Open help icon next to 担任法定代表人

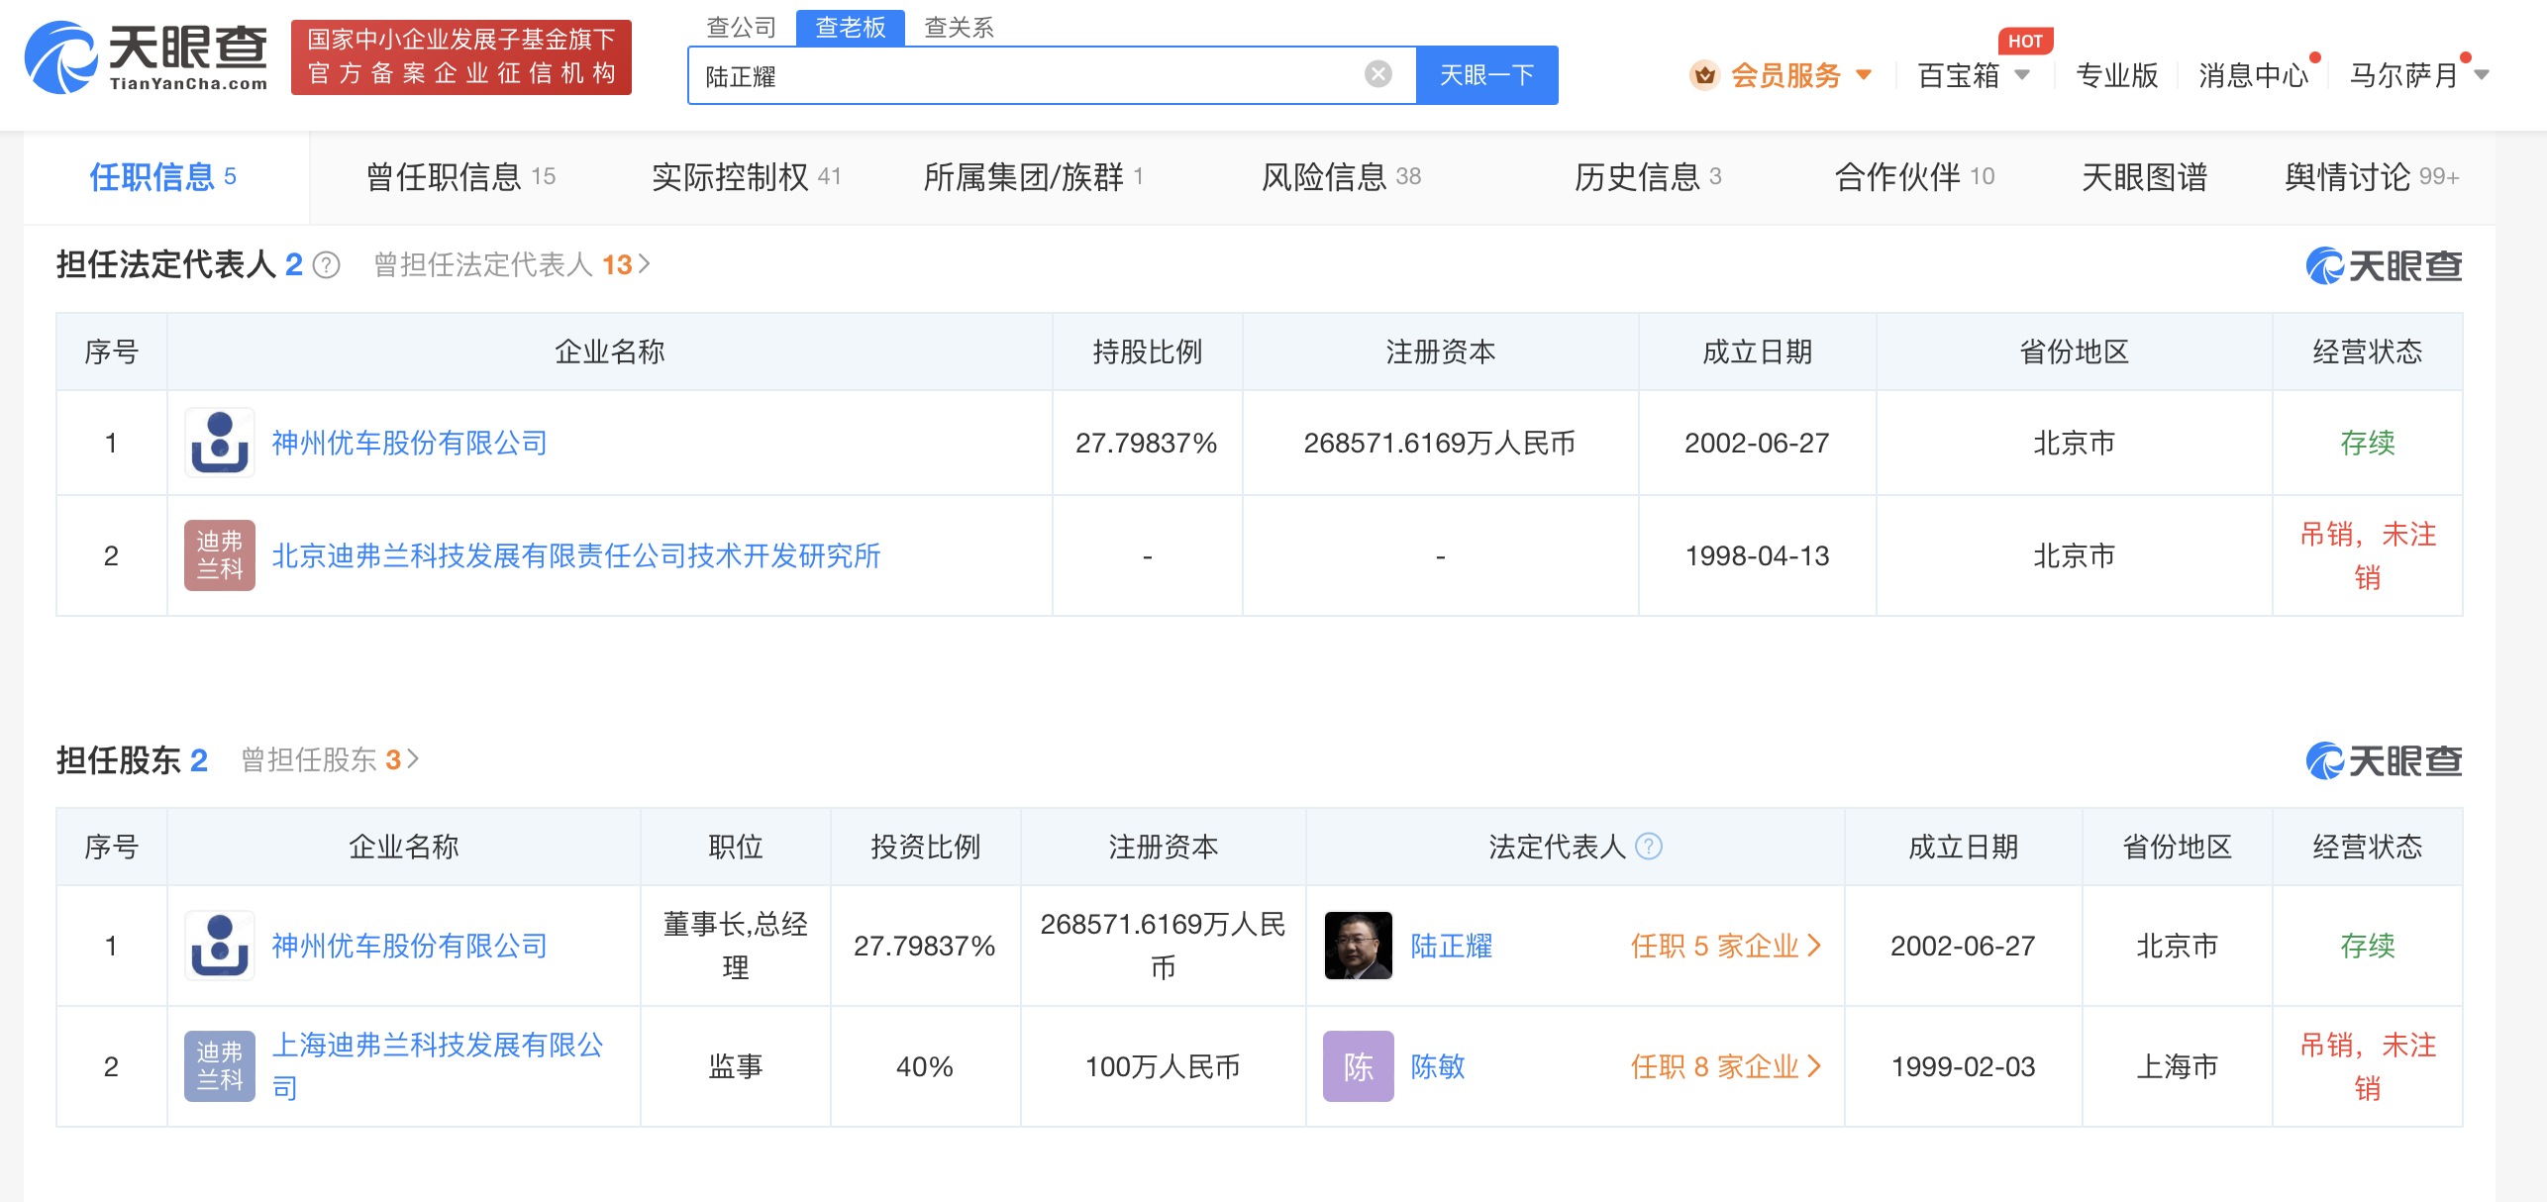[326, 265]
